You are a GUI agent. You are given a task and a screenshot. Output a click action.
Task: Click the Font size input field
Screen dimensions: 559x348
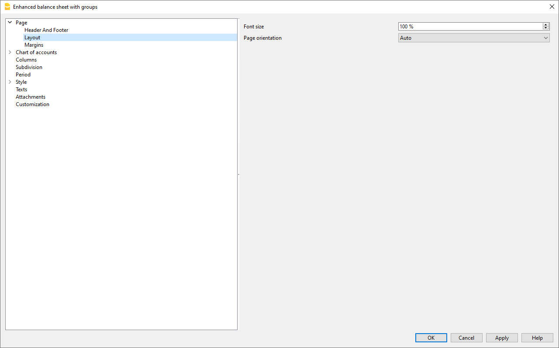pos(469,27)
